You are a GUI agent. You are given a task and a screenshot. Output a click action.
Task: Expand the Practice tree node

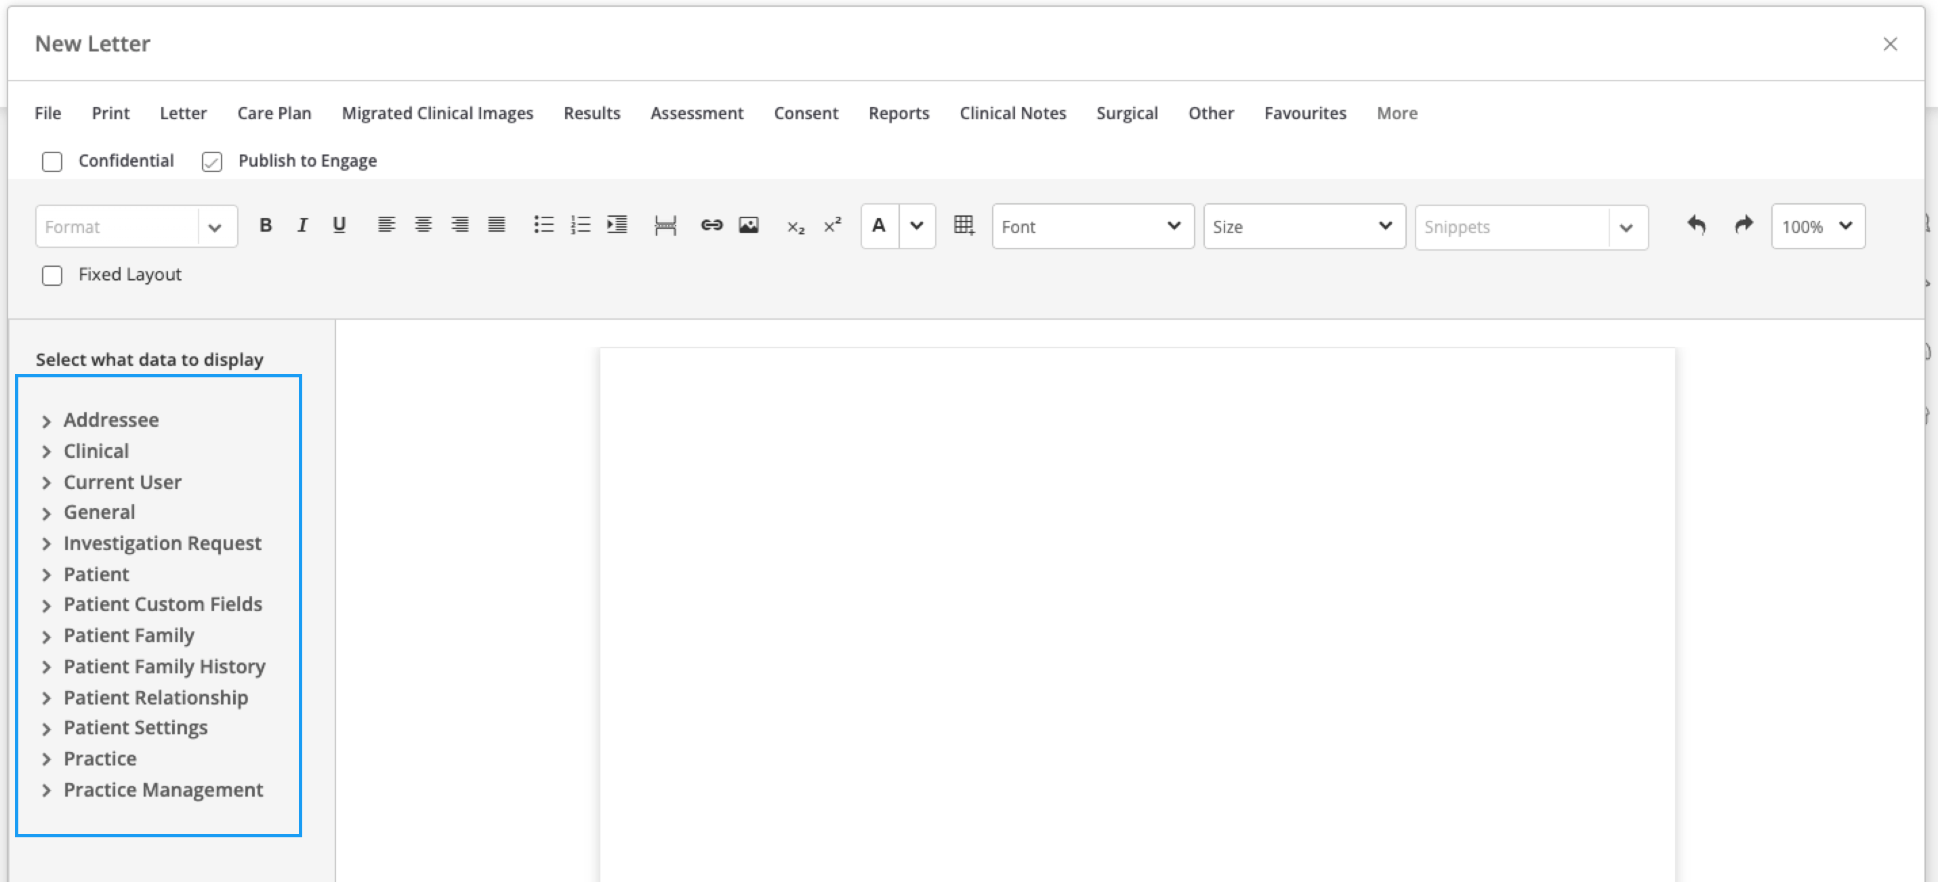[47, 759]
